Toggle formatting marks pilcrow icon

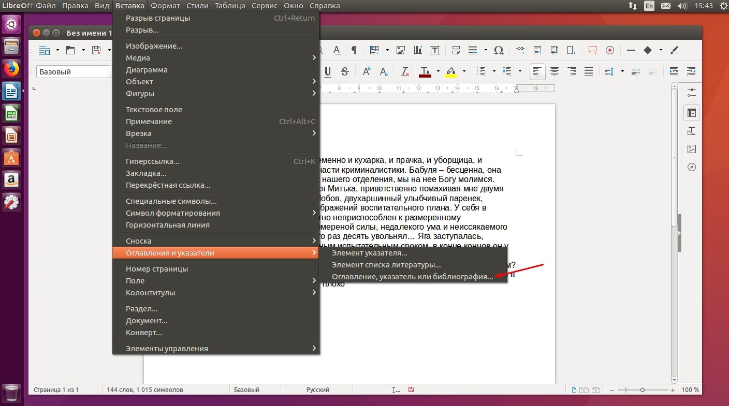click(354, 50)
